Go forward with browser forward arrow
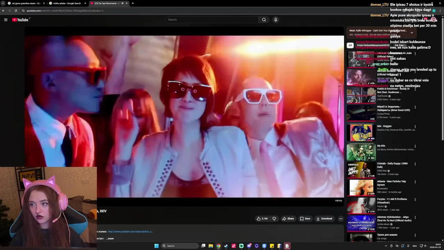This screenshot has width=444, height=250. pyautogui.click(x=10, y=11)
